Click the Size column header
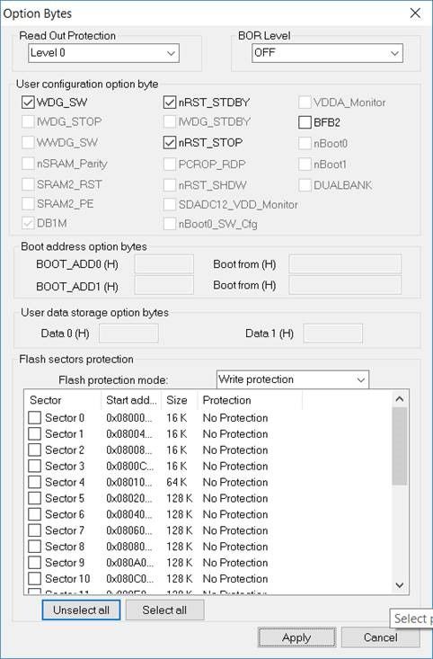This screenshot has height=659, width=433. [x=180, y=400]
